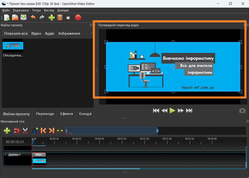Switch to the Ефекти tab
The width and height of the screenshot is (249, 178).
pos(67,114)
